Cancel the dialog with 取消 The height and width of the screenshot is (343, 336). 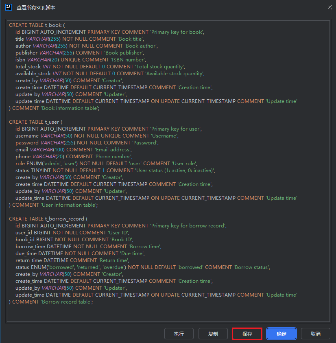(315, 334)
